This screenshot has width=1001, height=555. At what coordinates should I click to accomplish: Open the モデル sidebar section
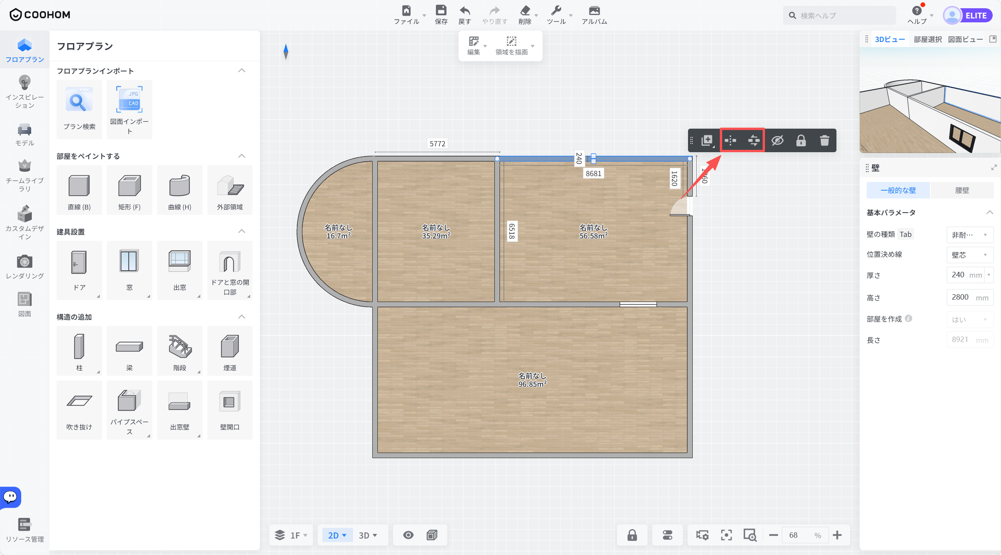click(x=24, y=135)
